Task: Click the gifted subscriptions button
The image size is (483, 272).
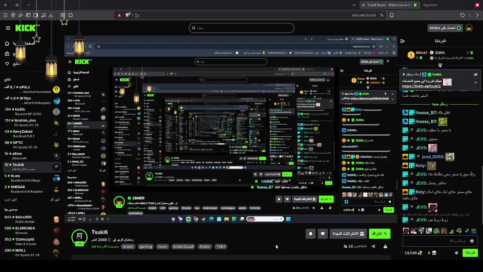Action: tap(348, 234)
